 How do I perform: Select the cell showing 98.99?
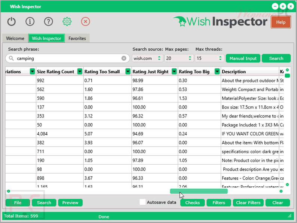tap(154, 80)
